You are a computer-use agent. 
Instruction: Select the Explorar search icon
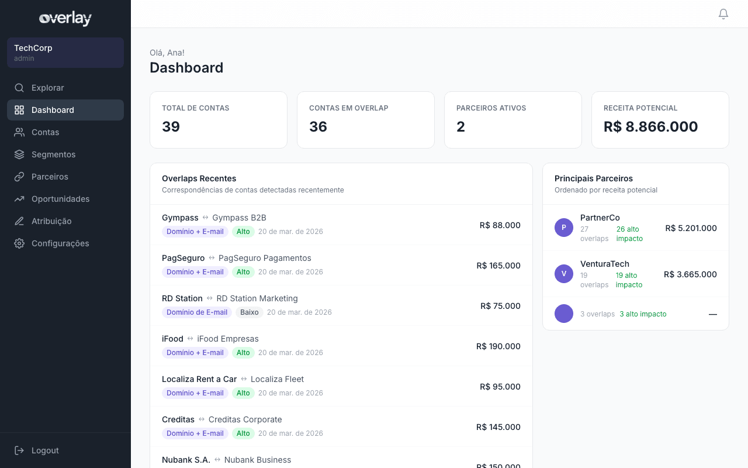[x=19, y=88]
